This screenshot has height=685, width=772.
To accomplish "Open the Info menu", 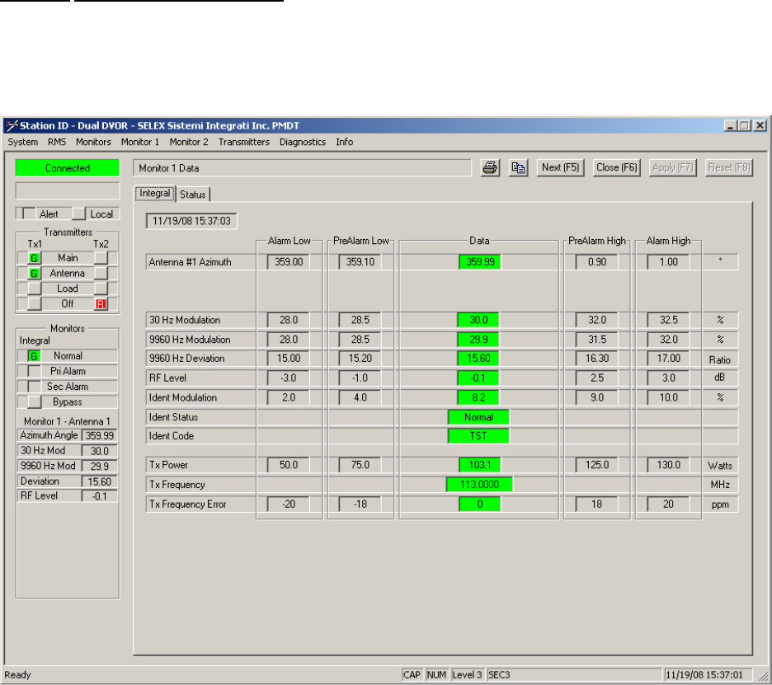I will [x=344, y=142].
